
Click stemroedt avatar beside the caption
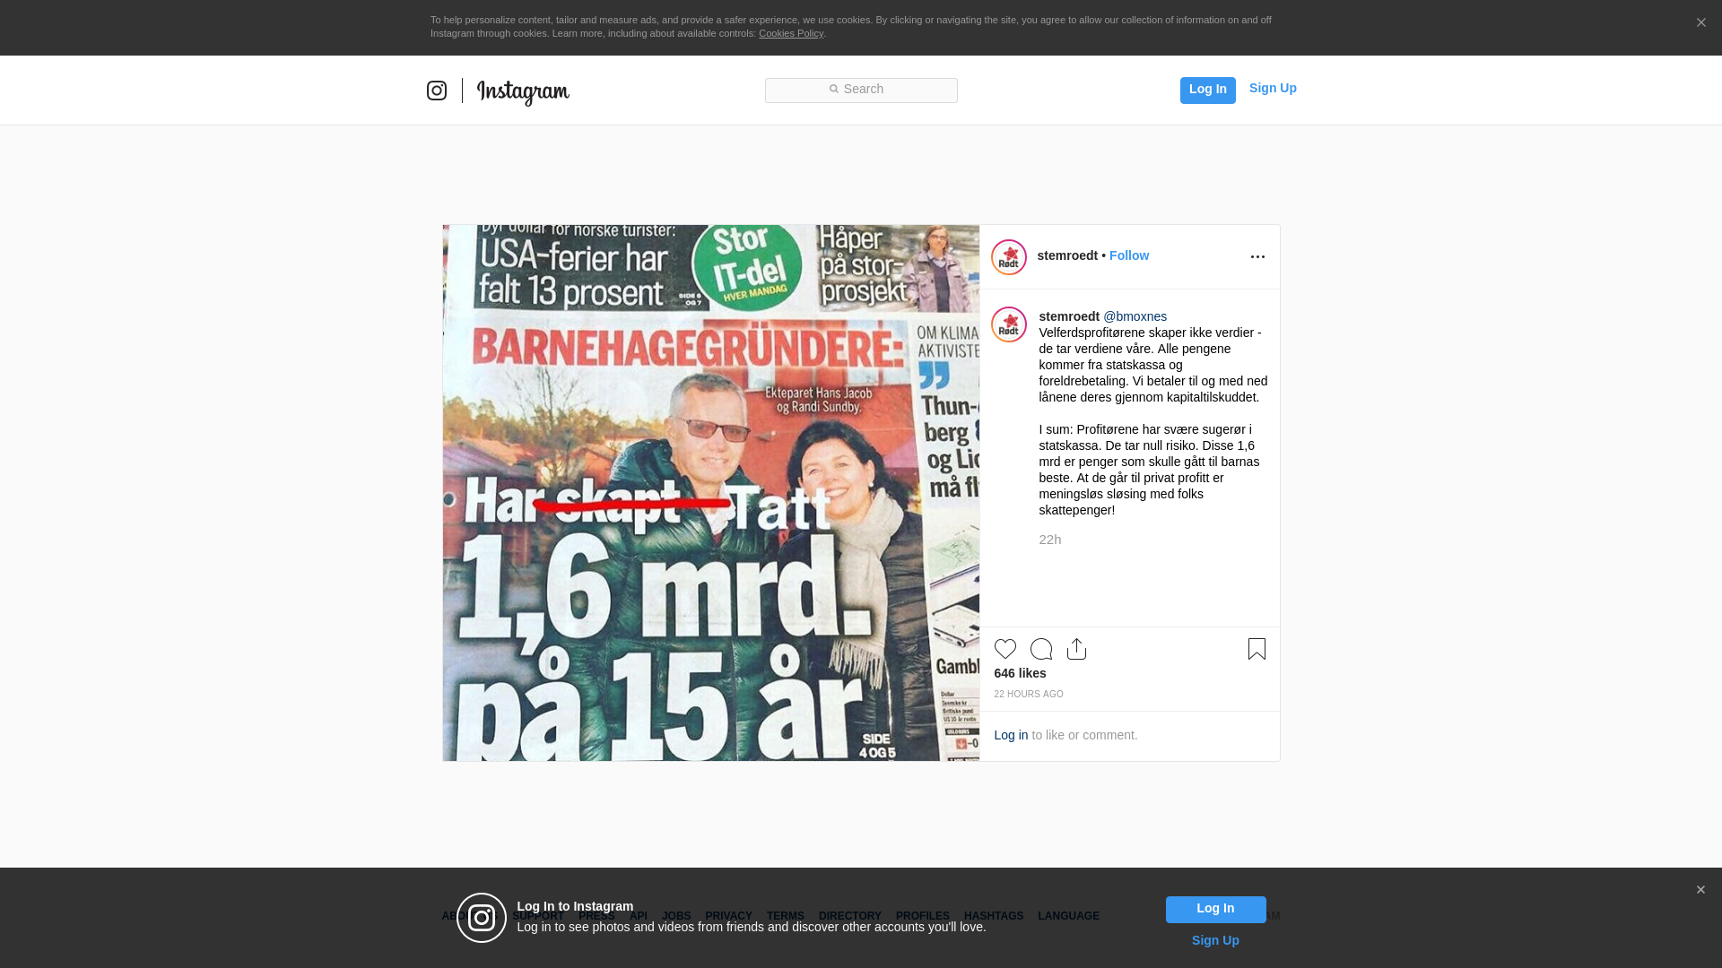(x=1009, y=324)
